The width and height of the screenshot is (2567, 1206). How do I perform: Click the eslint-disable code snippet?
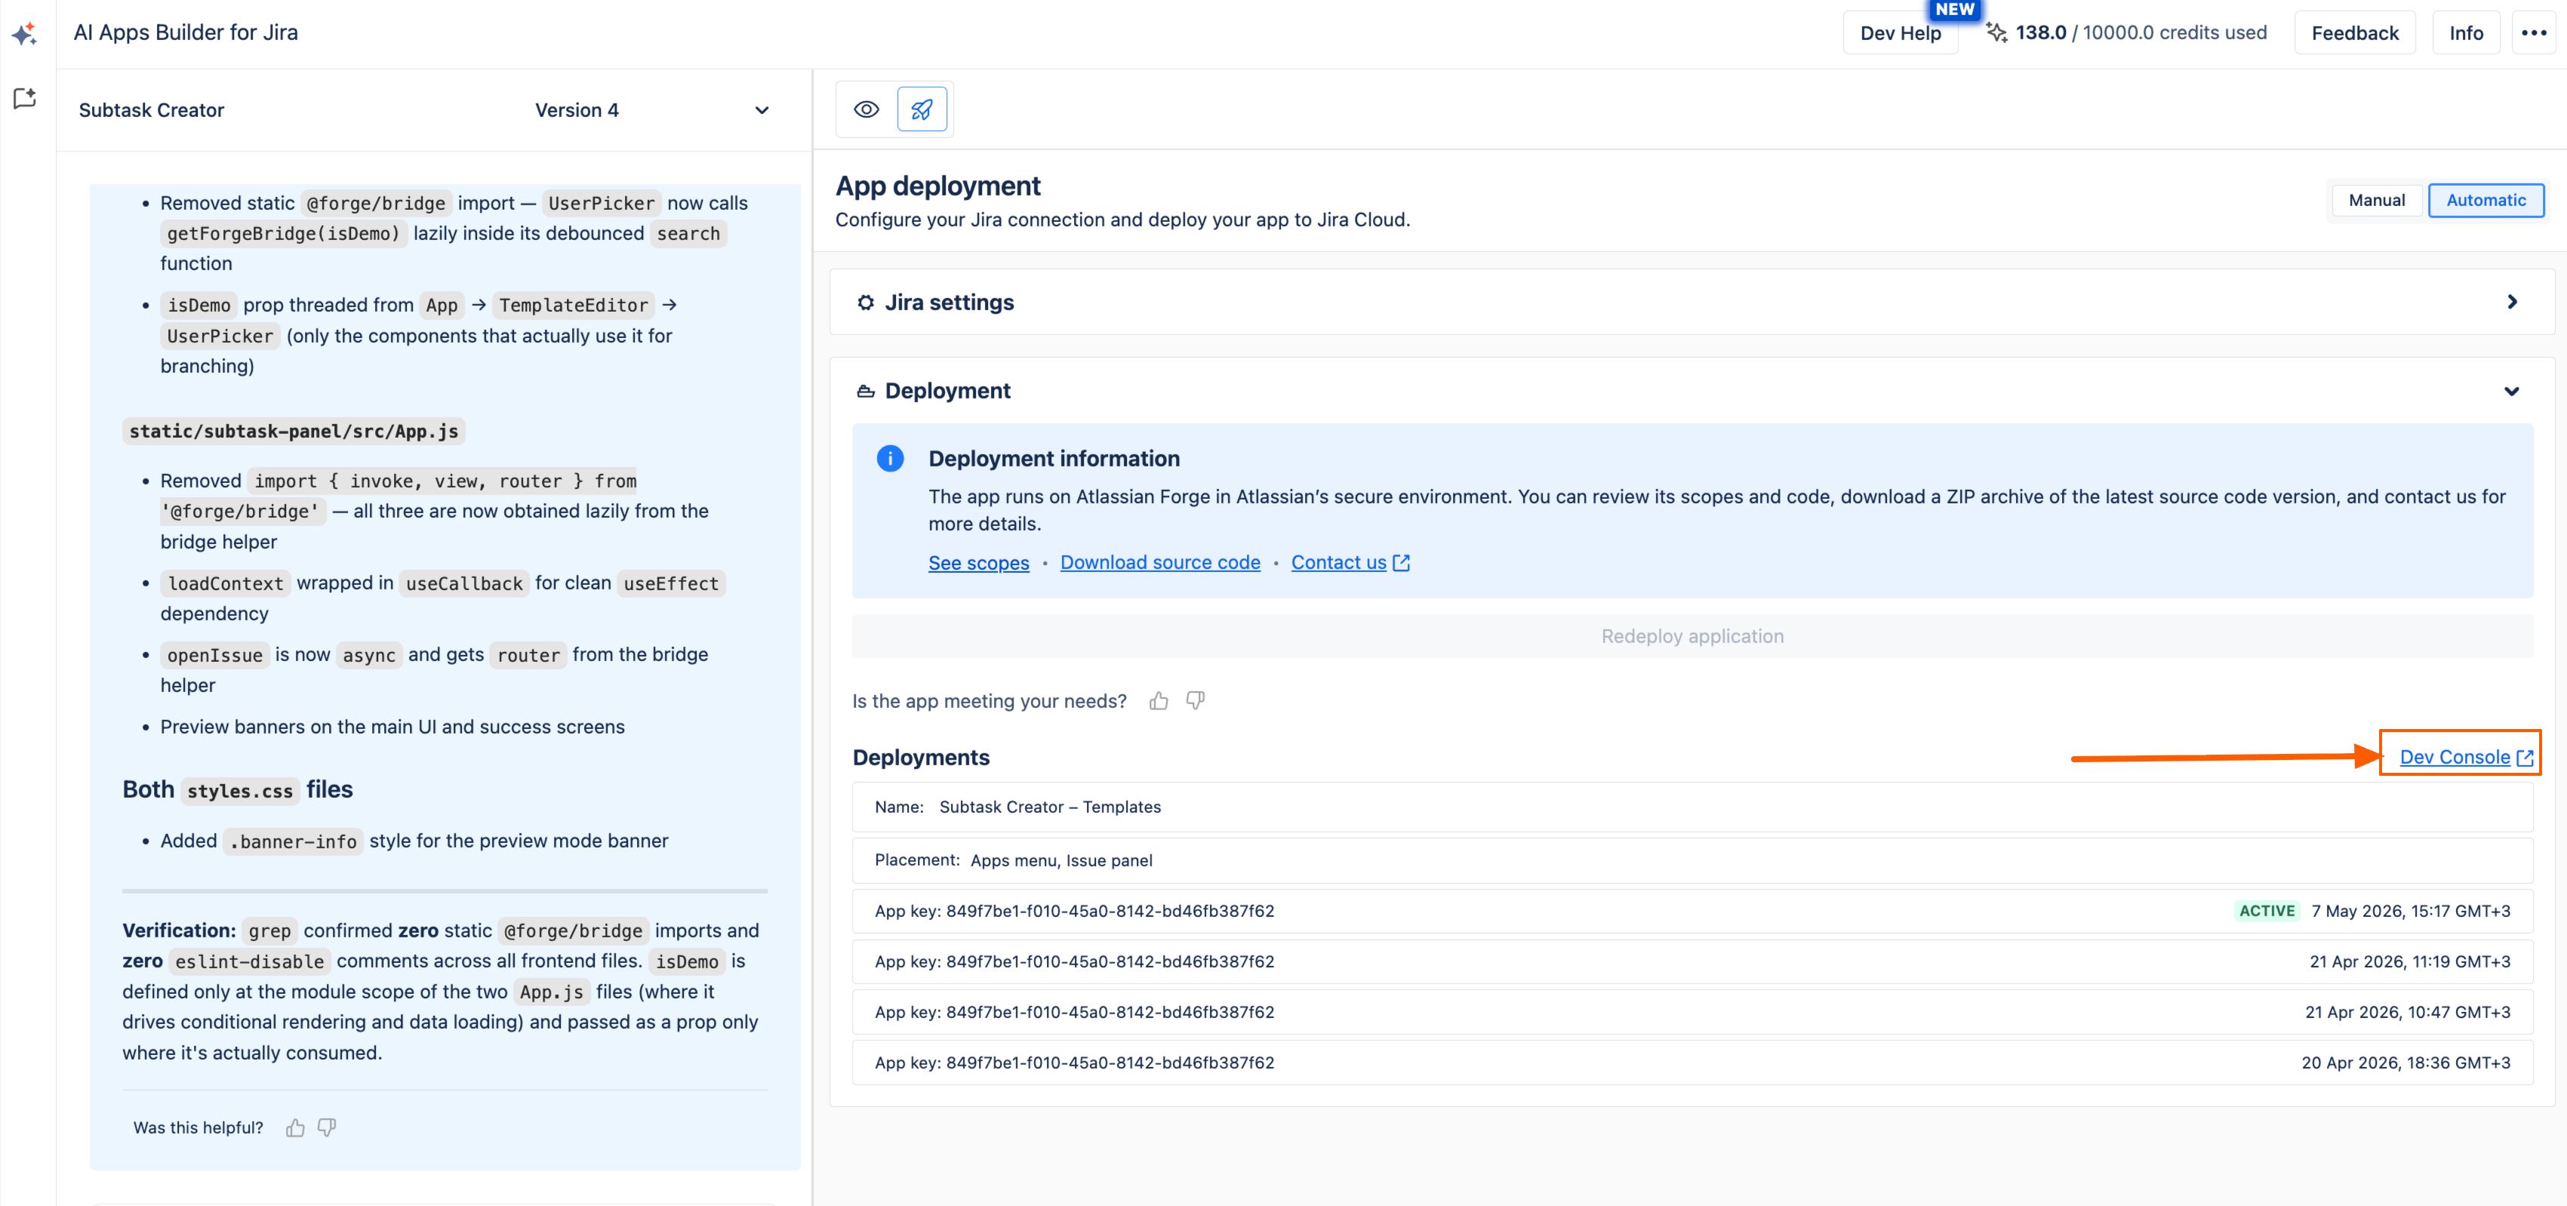tap(249, 961)
